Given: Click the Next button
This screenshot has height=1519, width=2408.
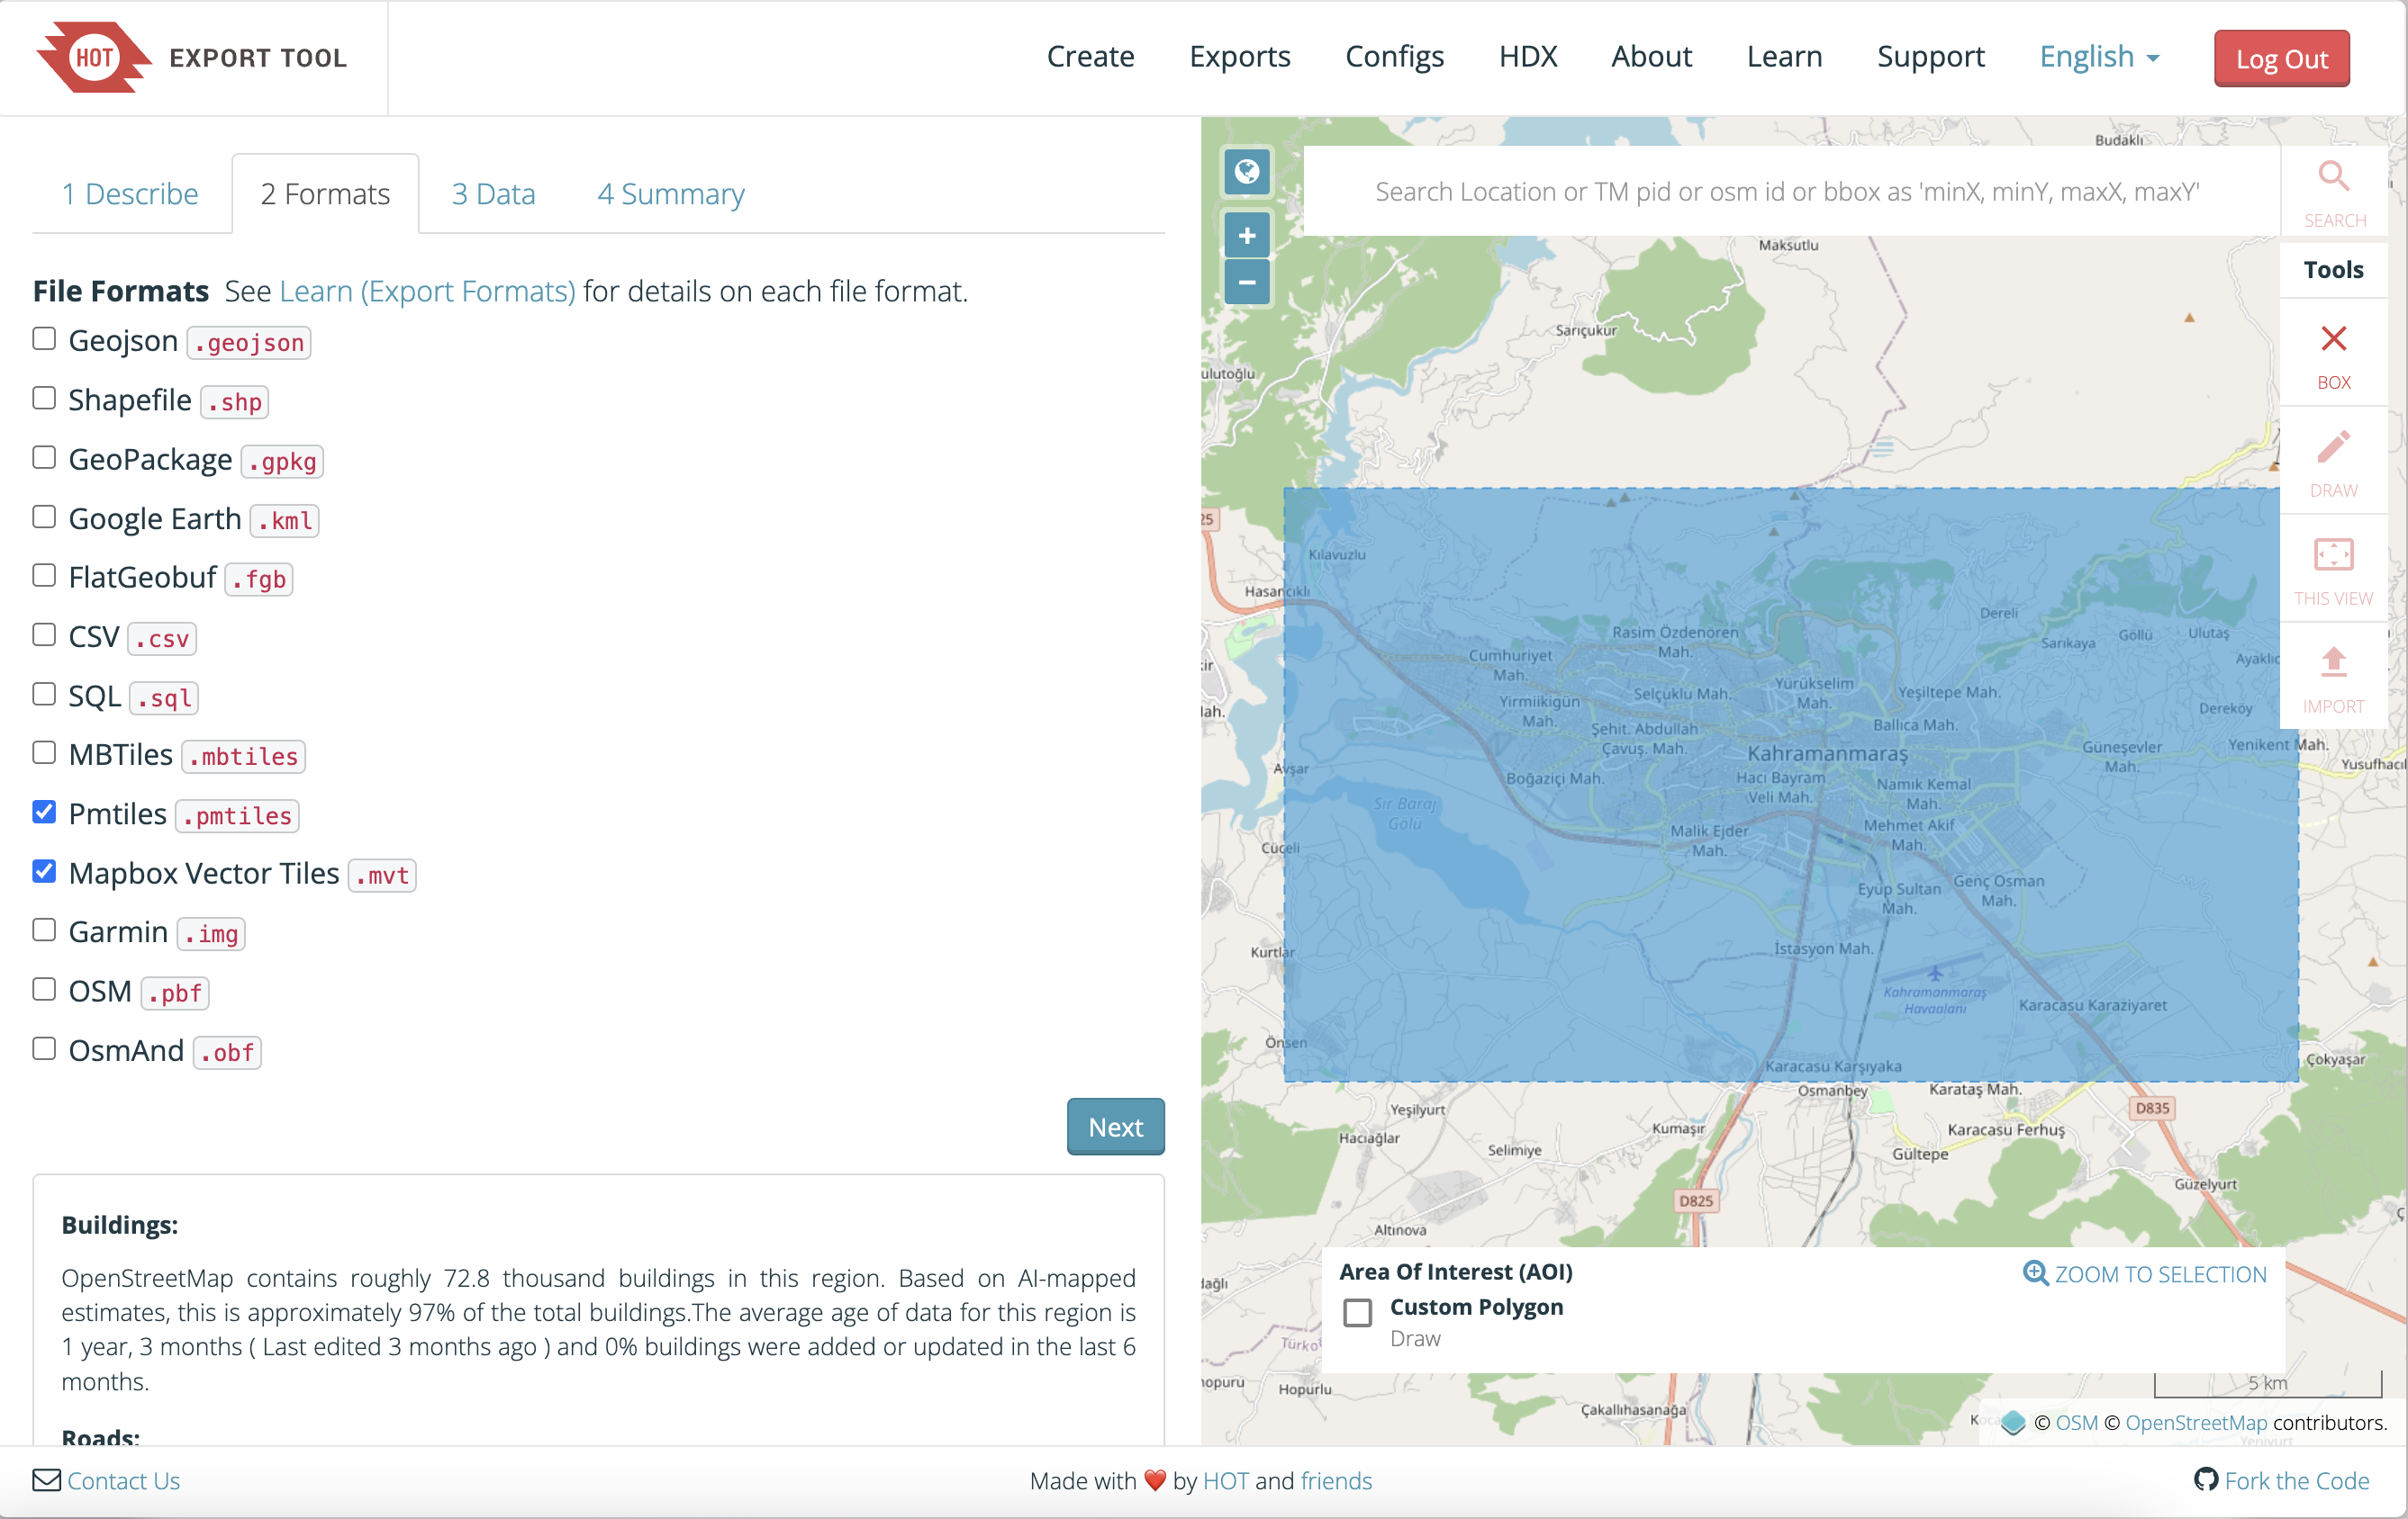Looking at the screenshot, I should point(1115,1127).
